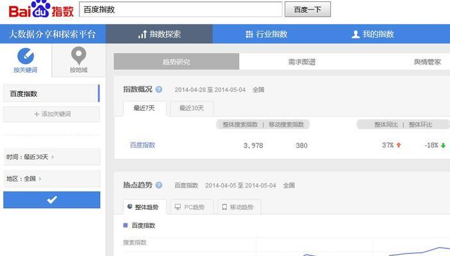Click the date range 2014-04-05 至 2014-05-04
This screenshot has height=256, width=450.
point(240,186)
